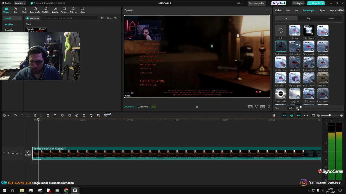Click the split-audio alignment icon above the timeline
This screenshot has height=194, width=346.
click(x=306, y=115)
